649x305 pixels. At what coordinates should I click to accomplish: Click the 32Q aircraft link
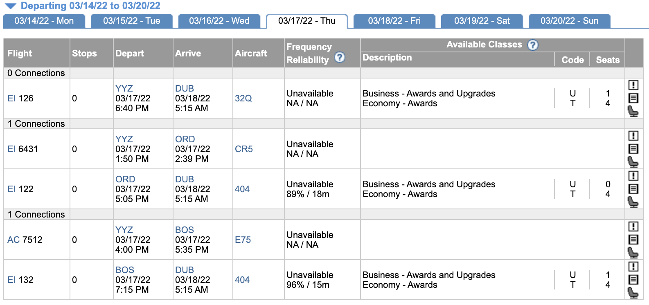243,99
